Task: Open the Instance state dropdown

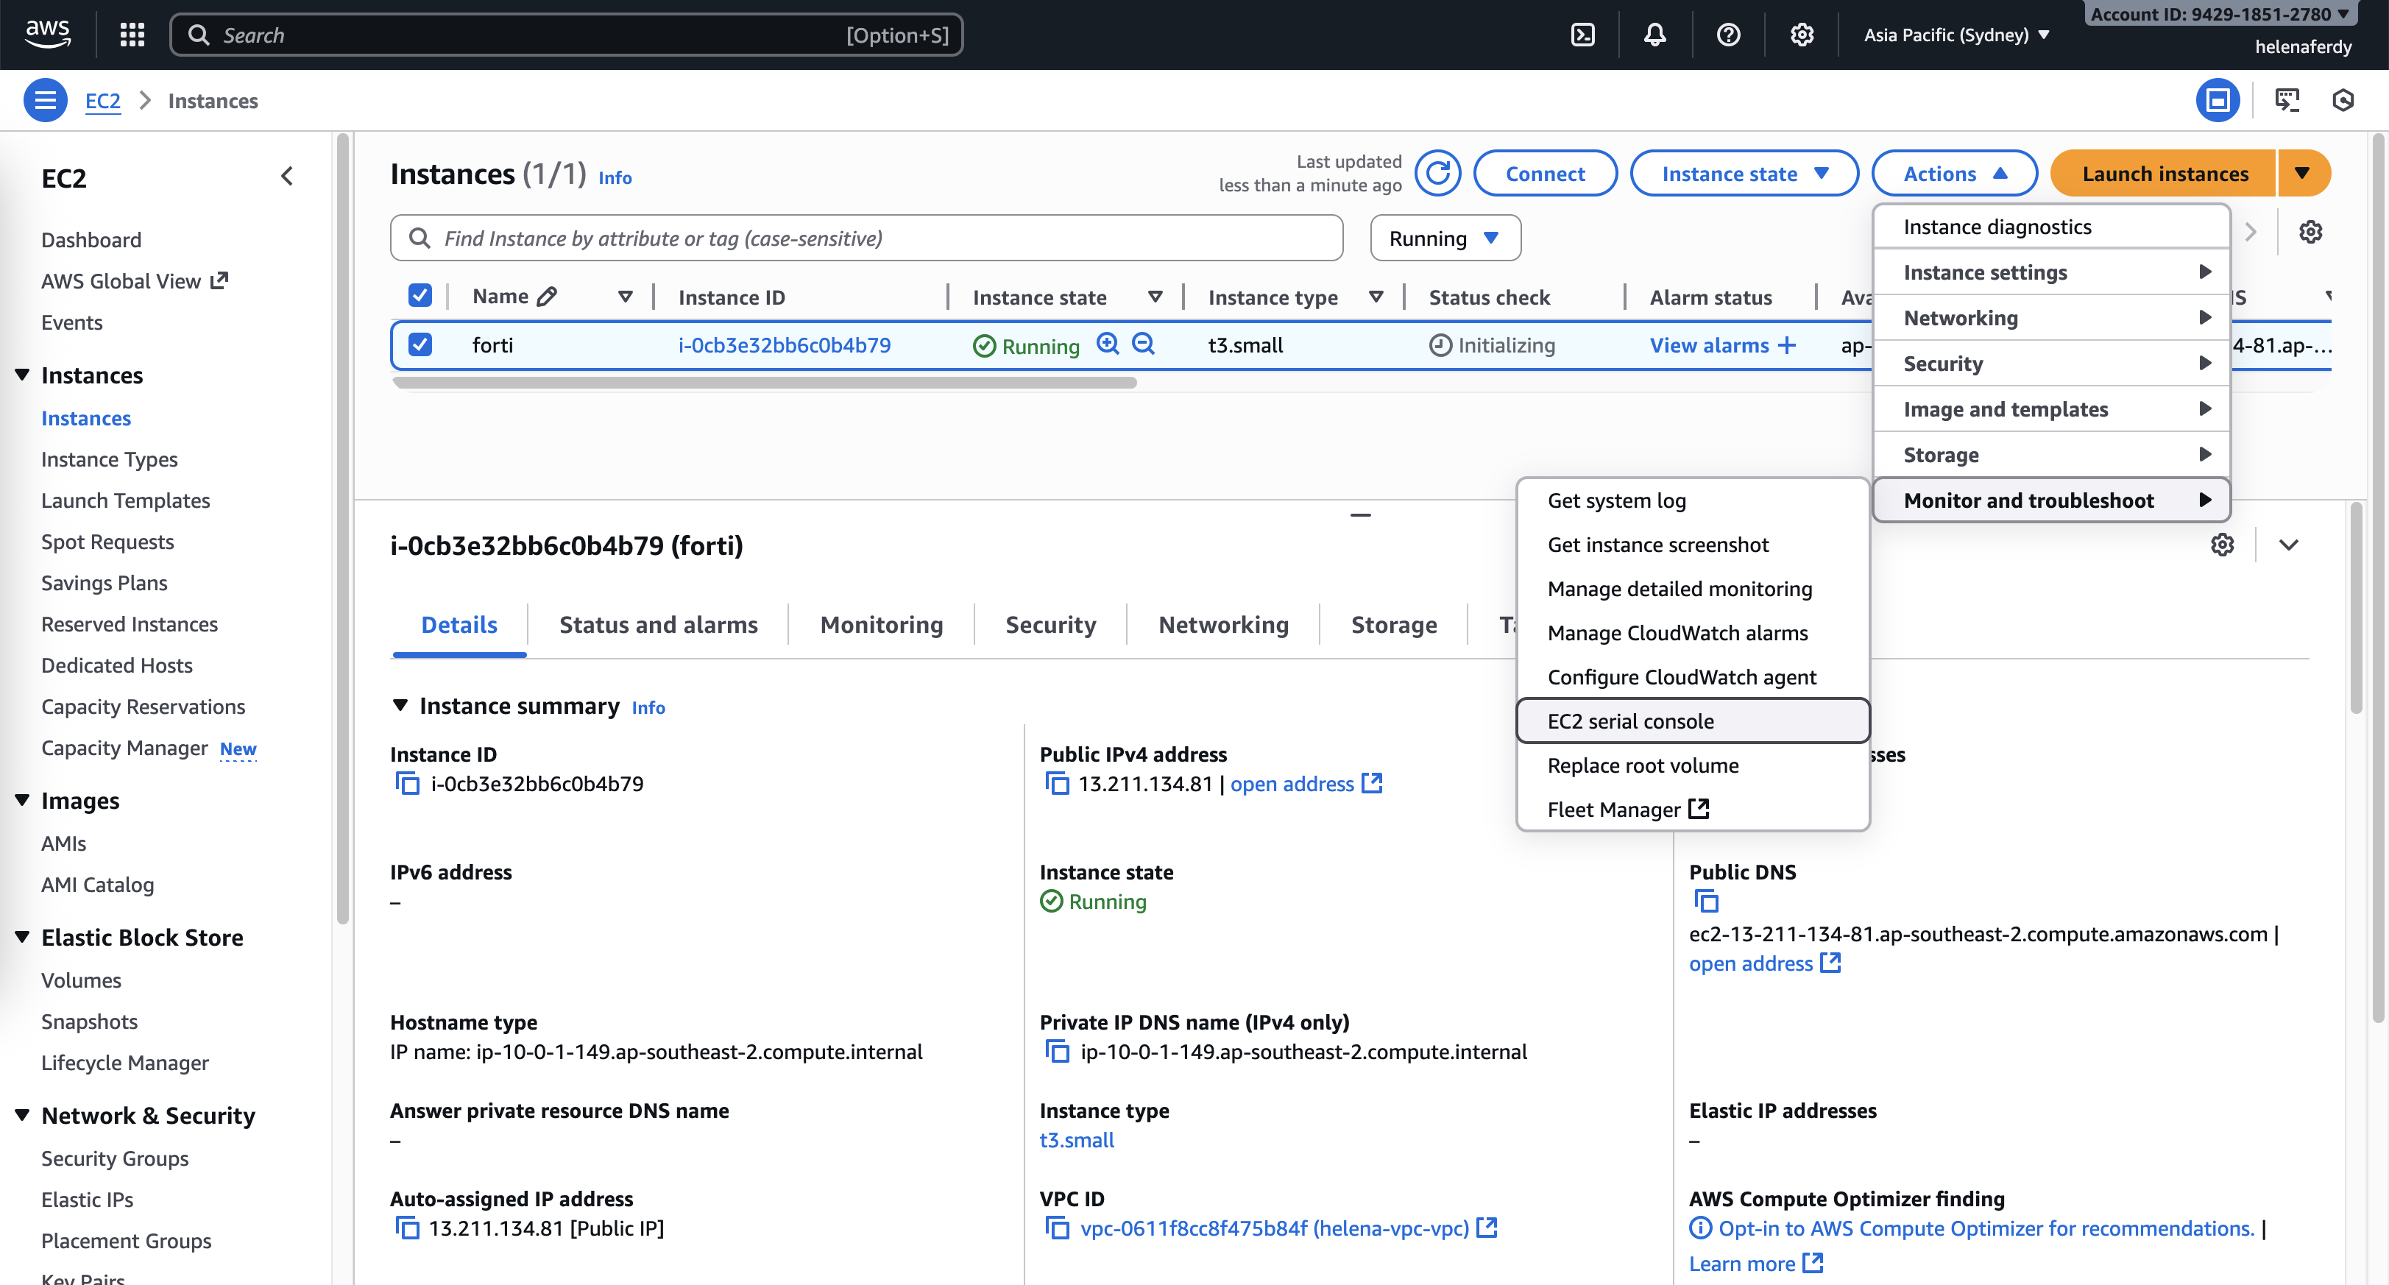Action: click(x=1744, y=174)
